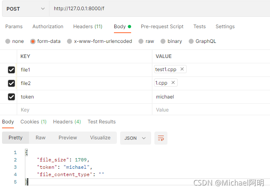Viewport: 270px width, 190px height.
Task: Switch to the request Body tab
Action: coord(123,27)
